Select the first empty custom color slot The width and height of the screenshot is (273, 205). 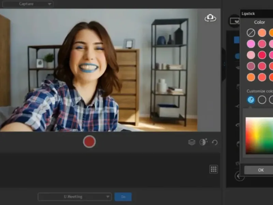[x=262, y=100]
